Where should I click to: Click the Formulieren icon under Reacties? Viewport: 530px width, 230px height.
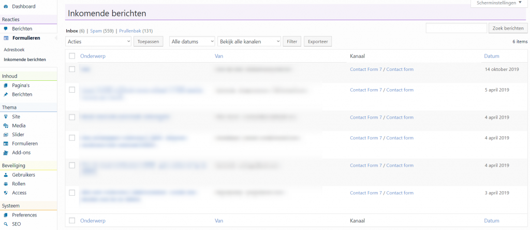pyautogui.click(x=6, y=38)
